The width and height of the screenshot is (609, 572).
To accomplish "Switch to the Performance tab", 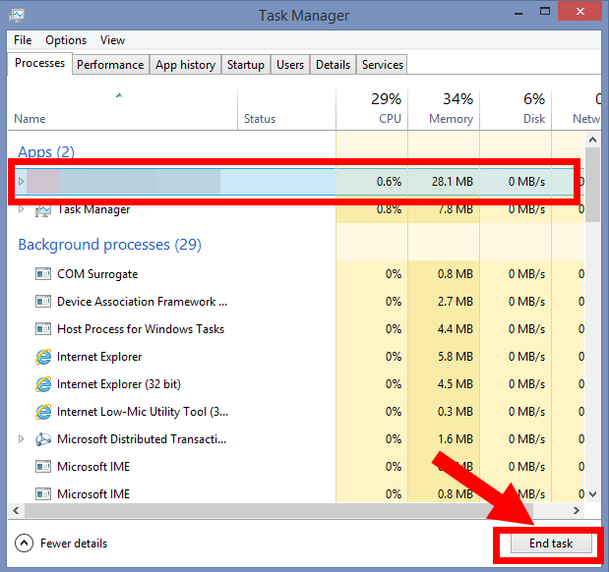I will click(110, 65).
